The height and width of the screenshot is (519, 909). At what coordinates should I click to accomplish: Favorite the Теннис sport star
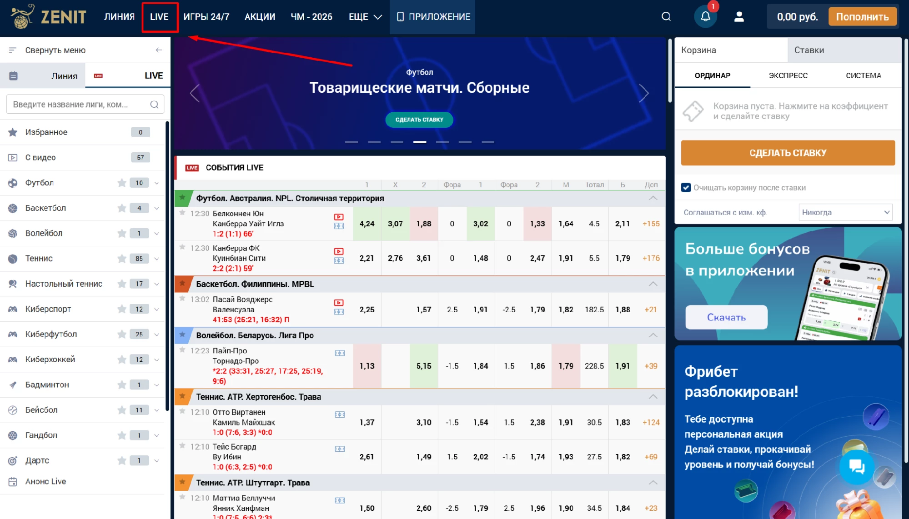pos(121,259)
